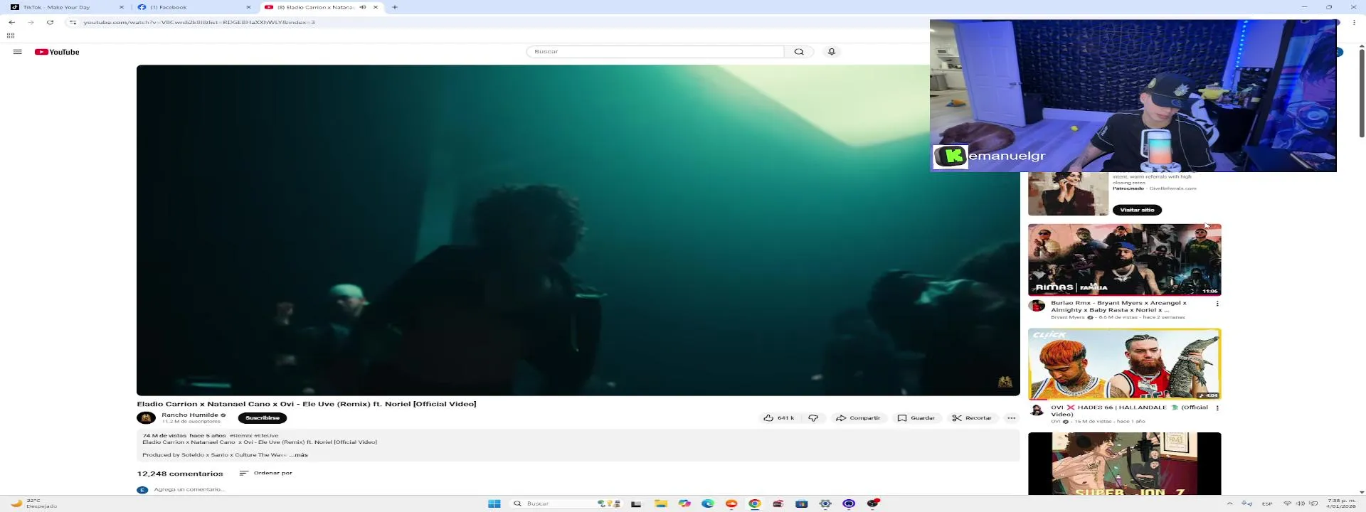Open SoundCloud app from taskbar
Screen dimensions: 1366x512
coord(731,503)
